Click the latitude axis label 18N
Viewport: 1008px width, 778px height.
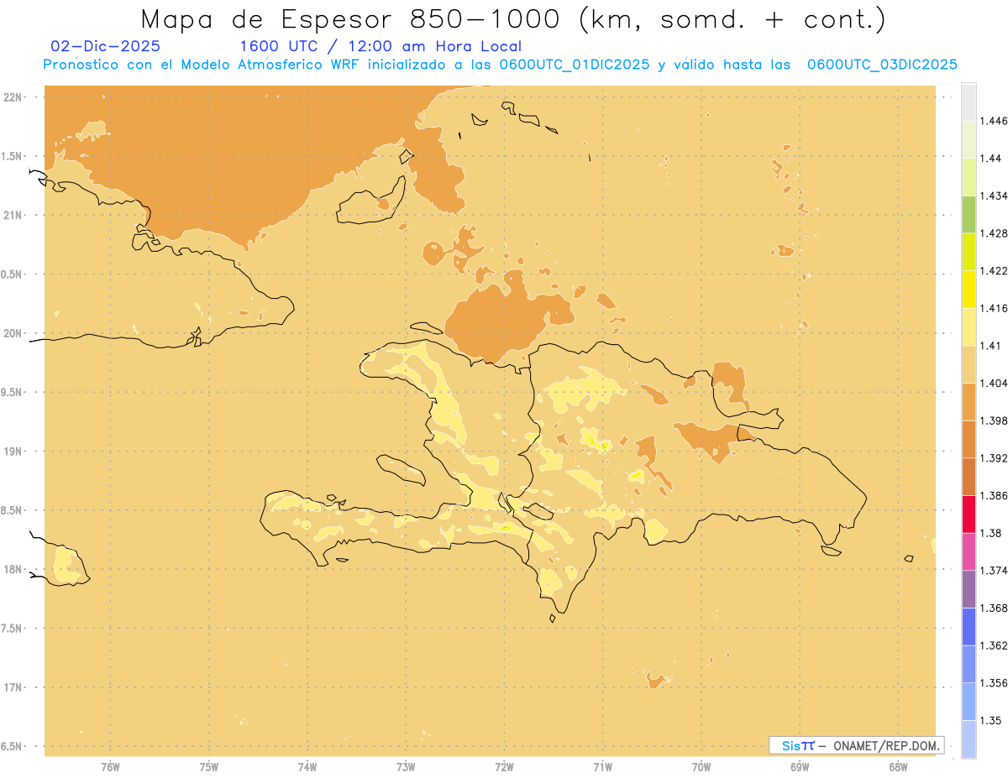(13, 569)
